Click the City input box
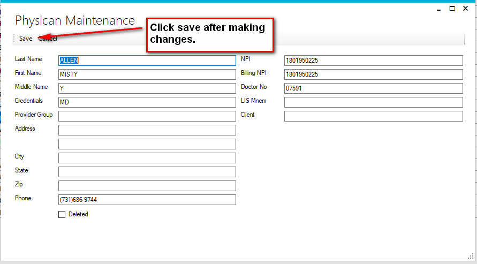The height and width of the screenshot is (264, 477). pyautogui.click(x=147, y=158)
